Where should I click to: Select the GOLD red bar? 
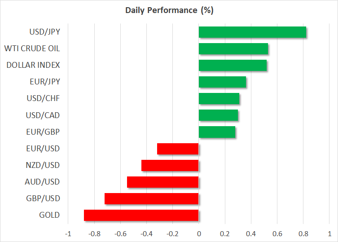click(x=141, y=215)
